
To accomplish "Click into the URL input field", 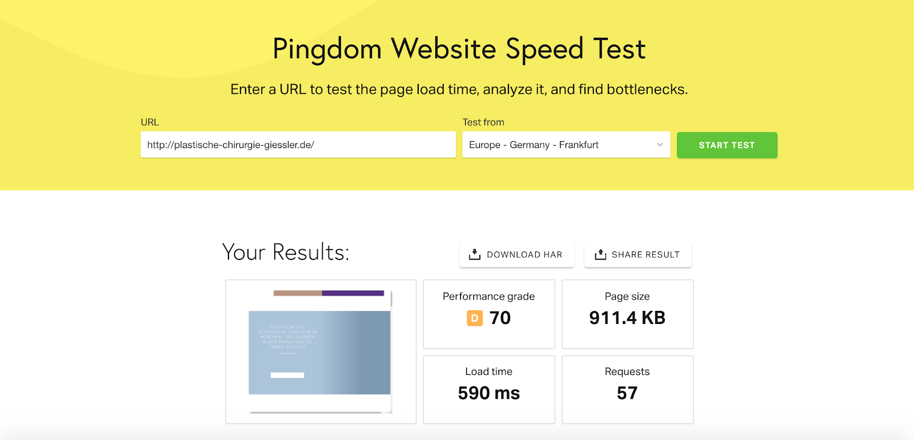I will (298, 145).
